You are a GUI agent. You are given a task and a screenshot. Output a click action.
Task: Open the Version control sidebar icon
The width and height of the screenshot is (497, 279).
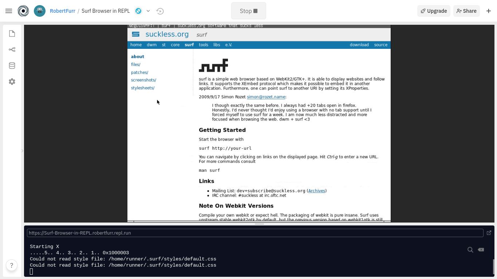click(12, 50)
